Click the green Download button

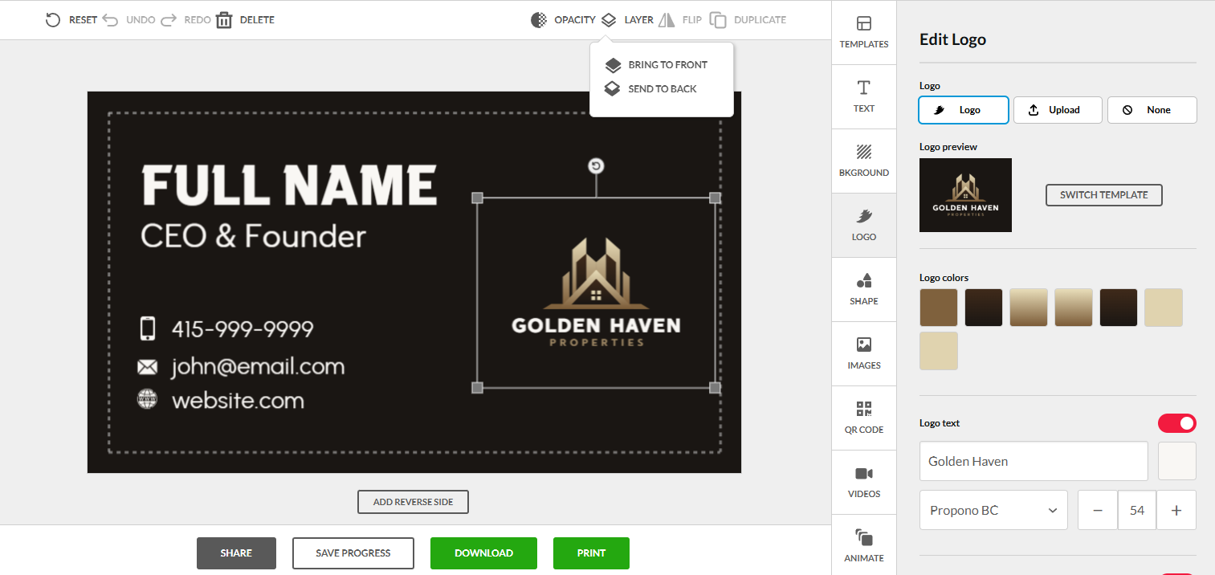(483, 553)
